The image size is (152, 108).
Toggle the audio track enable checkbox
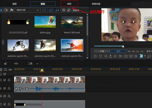coord(5,88)
